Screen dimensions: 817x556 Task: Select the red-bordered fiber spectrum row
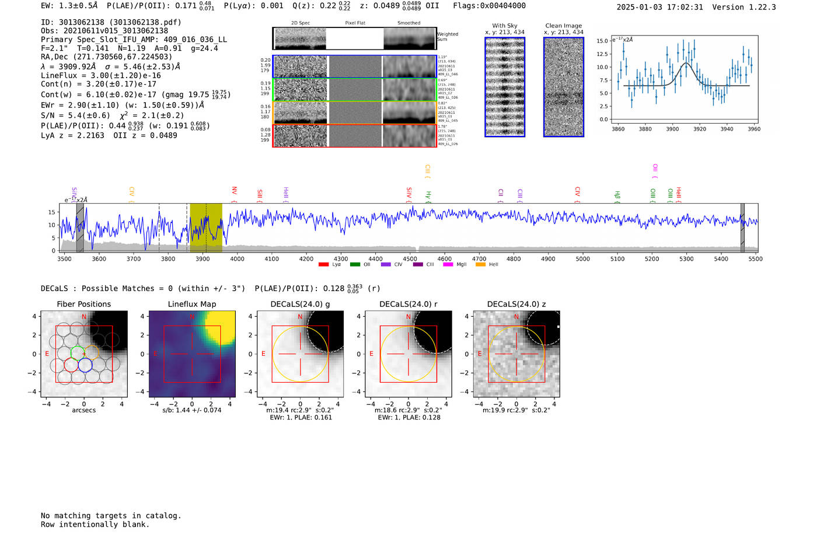[355, 136]
